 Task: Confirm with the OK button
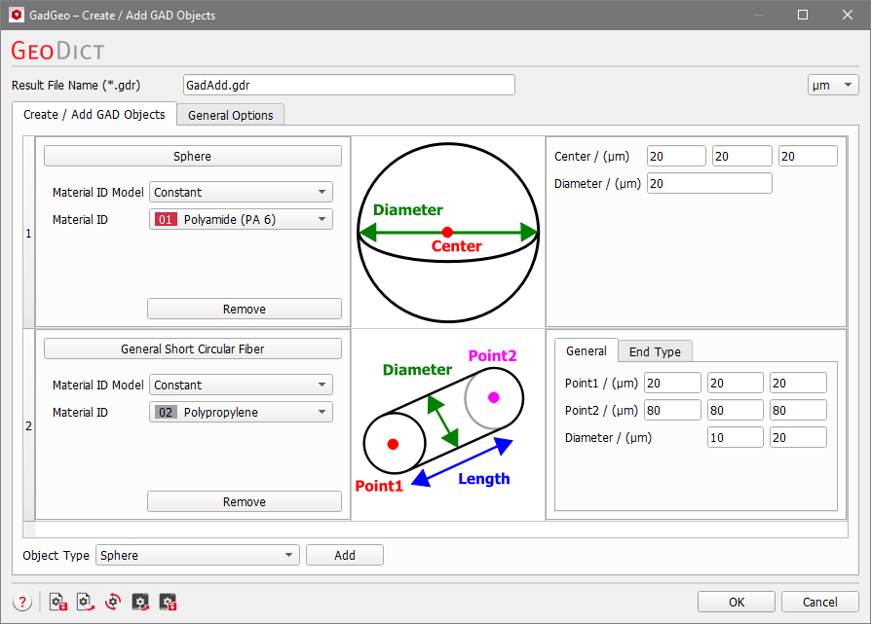(736, 602)
